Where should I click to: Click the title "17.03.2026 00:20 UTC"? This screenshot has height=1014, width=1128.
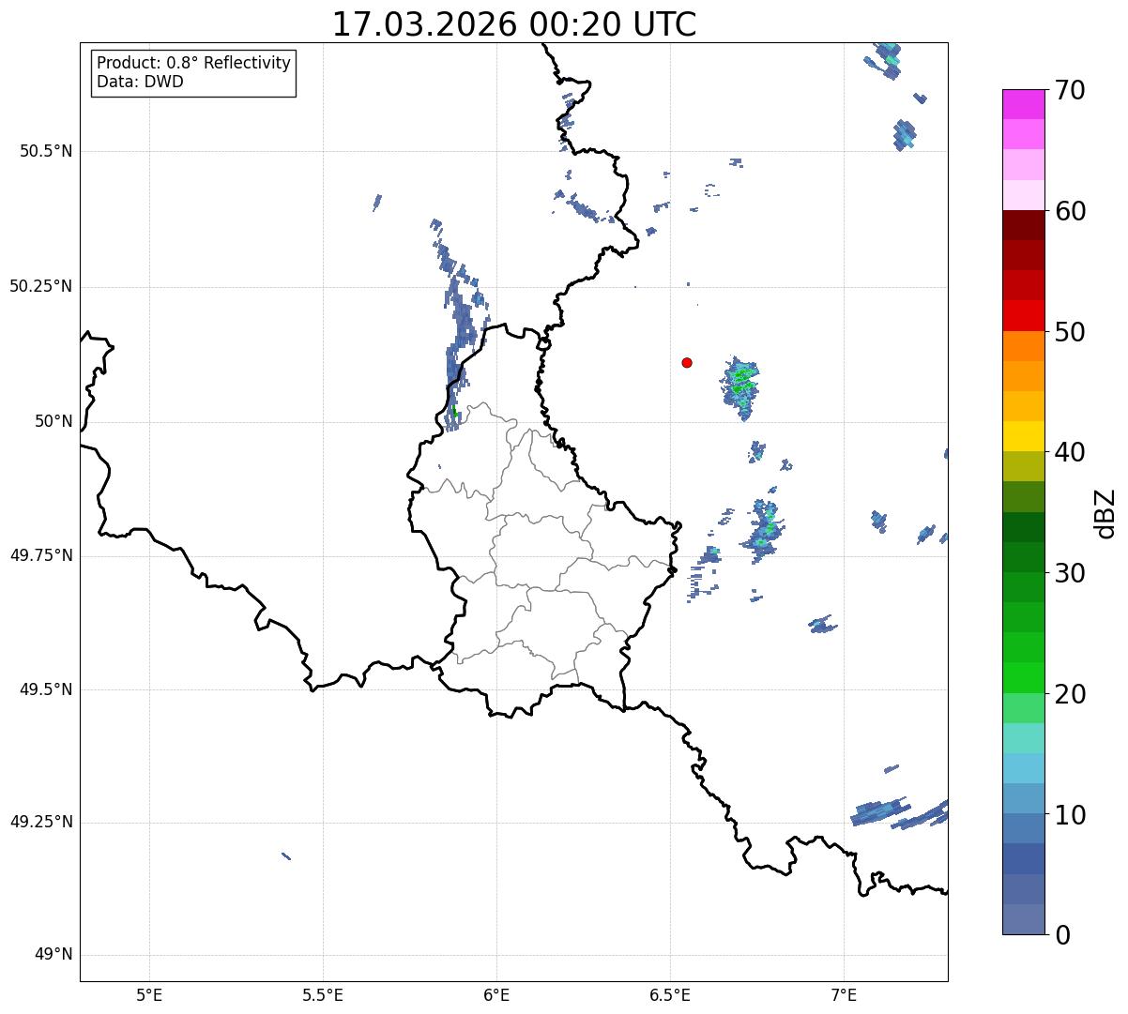click(514, 24)
